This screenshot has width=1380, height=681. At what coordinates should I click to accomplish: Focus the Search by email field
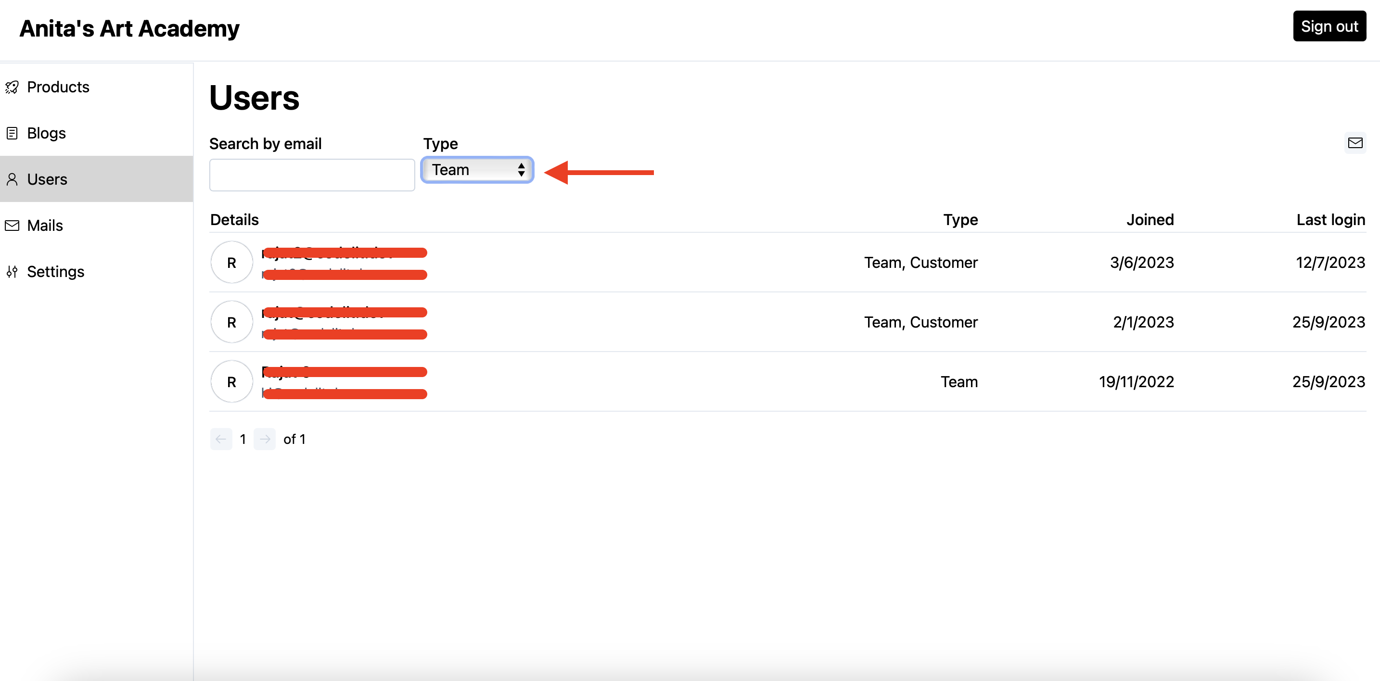(312, 175)
